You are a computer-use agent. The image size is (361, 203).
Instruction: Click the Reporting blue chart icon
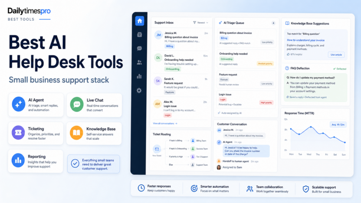point(18,160)
